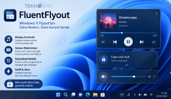This screenshot has width=171, height=99.
Task: Click the Windows 11 Flyout'ları subtitle
Action: tap(37, 23)
